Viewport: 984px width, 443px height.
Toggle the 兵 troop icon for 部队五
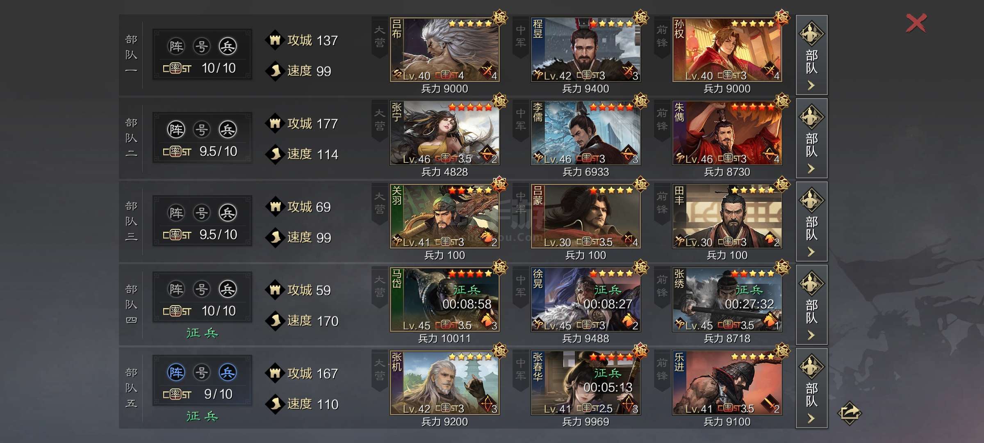pos(228,372)
